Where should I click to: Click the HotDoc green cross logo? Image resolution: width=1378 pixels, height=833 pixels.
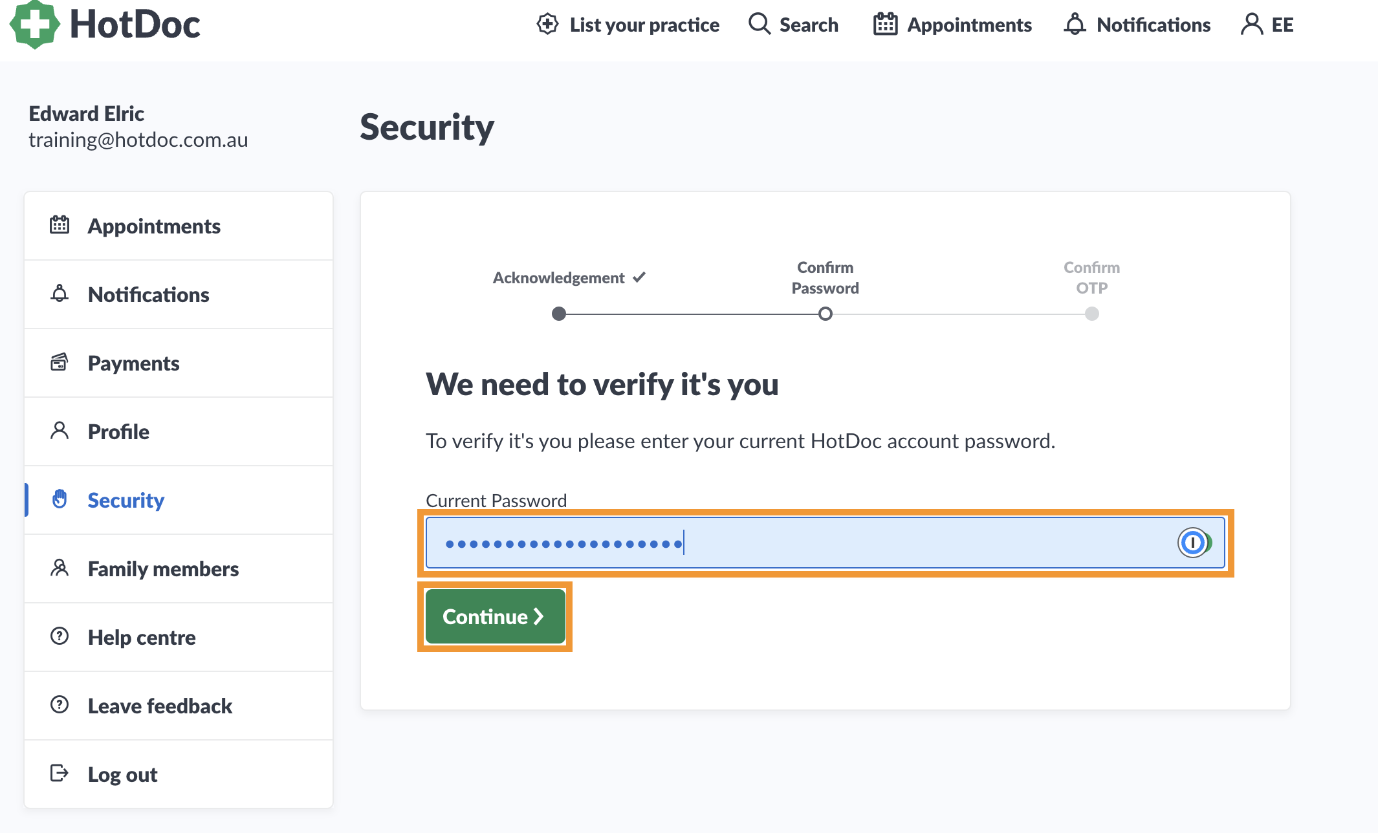pos(35,25)
